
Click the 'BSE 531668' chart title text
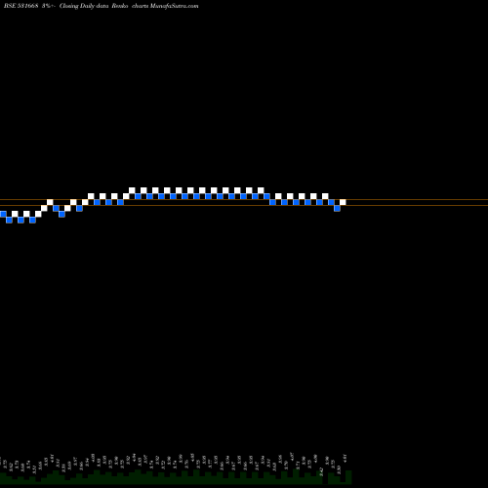[x=21, y=6]
